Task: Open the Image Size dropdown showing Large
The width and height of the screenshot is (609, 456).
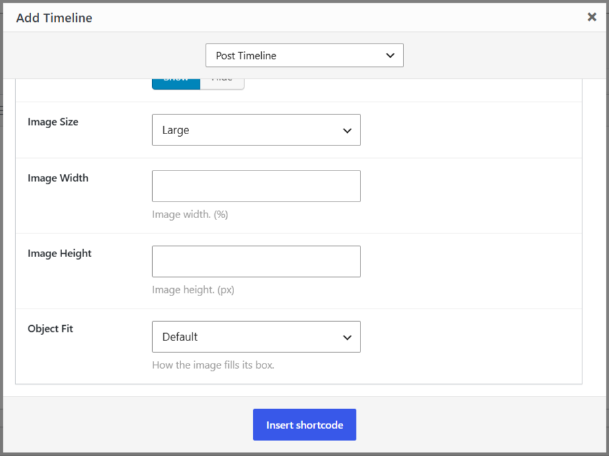Action: point(257,130)
